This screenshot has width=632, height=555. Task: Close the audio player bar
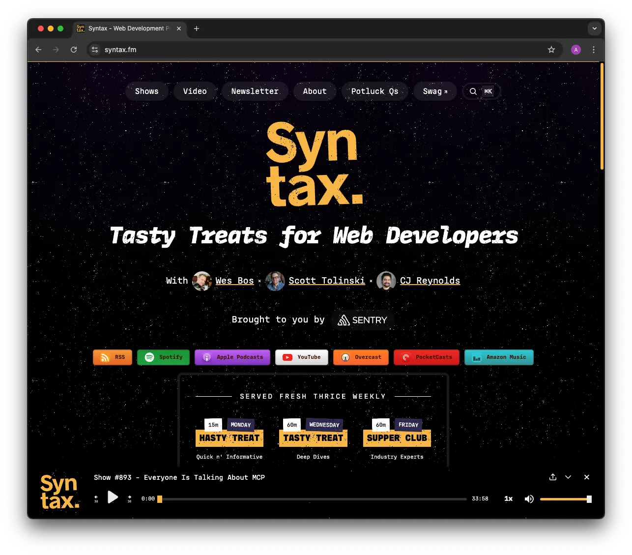pyautogui.click(x=586, y=477)
